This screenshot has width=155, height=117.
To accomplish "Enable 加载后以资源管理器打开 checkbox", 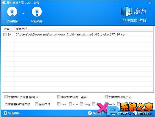I will click(6, 97).
